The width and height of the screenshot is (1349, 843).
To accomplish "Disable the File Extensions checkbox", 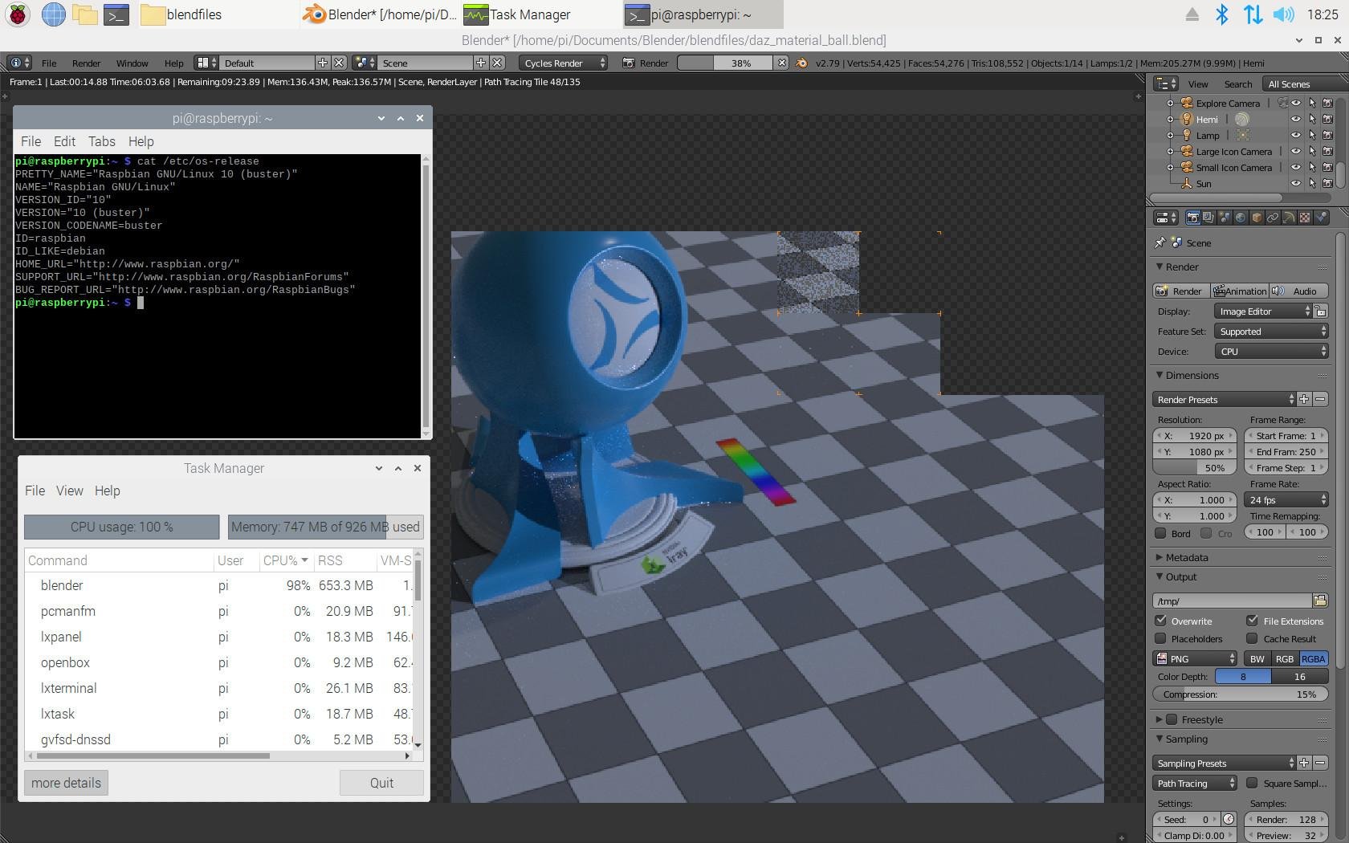I will [1252, 621].
